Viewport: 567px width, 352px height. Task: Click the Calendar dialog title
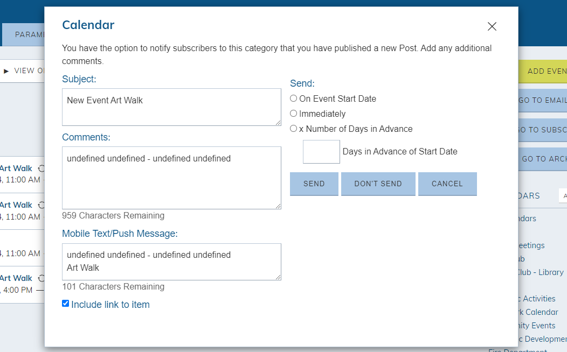pyautogui.click(x=88, y=25)
